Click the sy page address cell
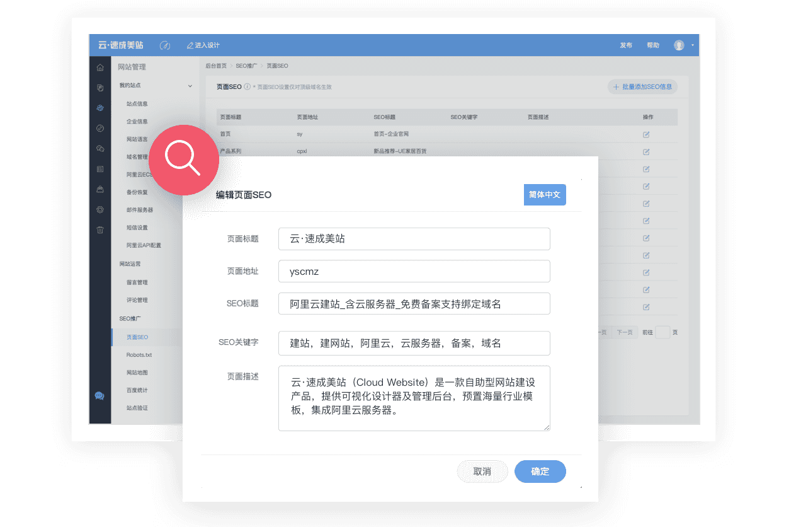 (x=300, y=134)
